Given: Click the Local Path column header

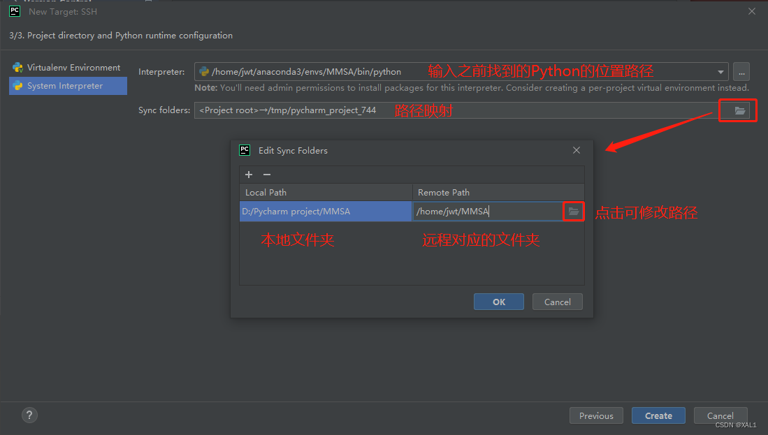Looking at the screenshot, I should coord(326,192).
